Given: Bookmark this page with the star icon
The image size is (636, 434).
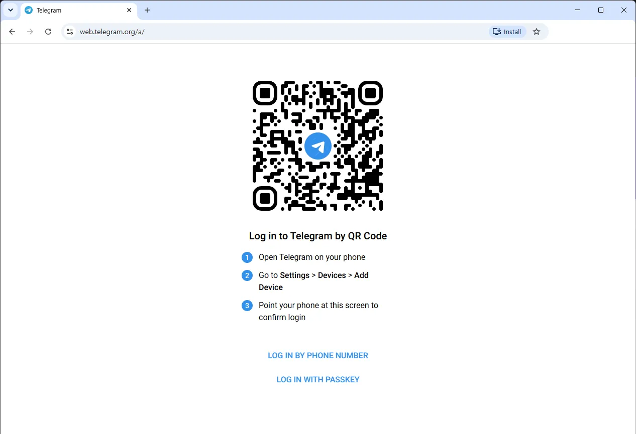Looking at the screenshot, I should pos(537,32).
